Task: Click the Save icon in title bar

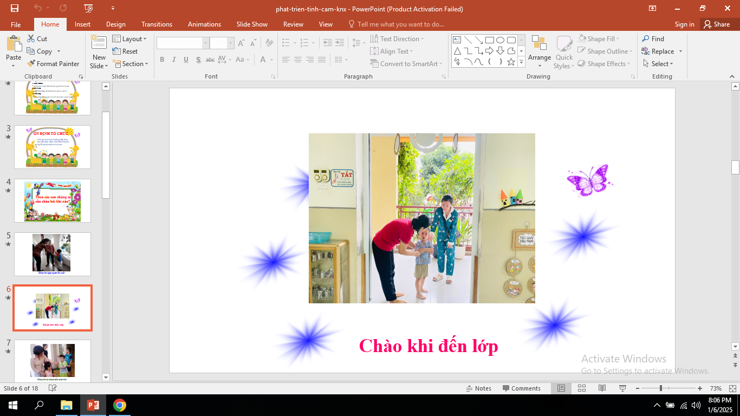Action: click(15, 8)
